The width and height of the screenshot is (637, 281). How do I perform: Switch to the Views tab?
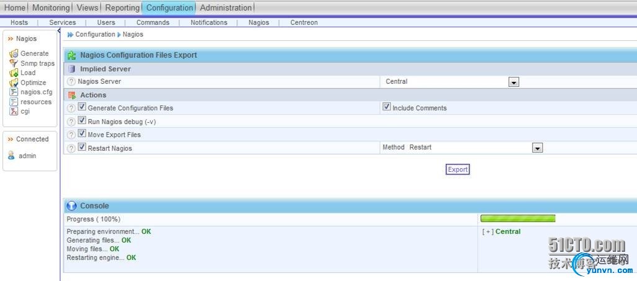click(88, 7)
